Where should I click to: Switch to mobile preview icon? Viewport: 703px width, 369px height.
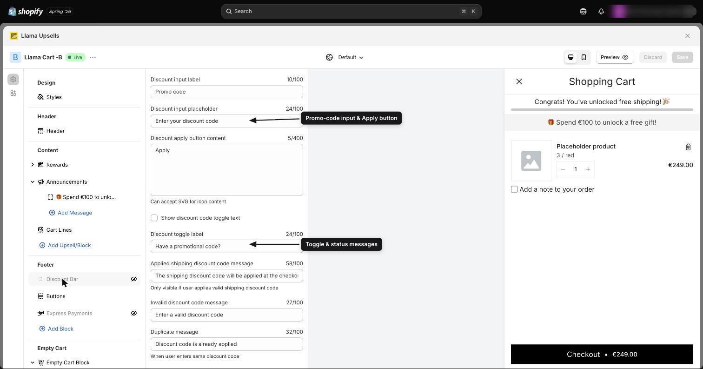[584, 57]
